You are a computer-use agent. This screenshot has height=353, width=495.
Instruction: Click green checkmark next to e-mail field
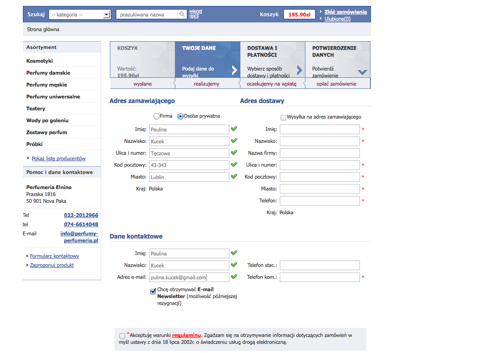(234, 277)
